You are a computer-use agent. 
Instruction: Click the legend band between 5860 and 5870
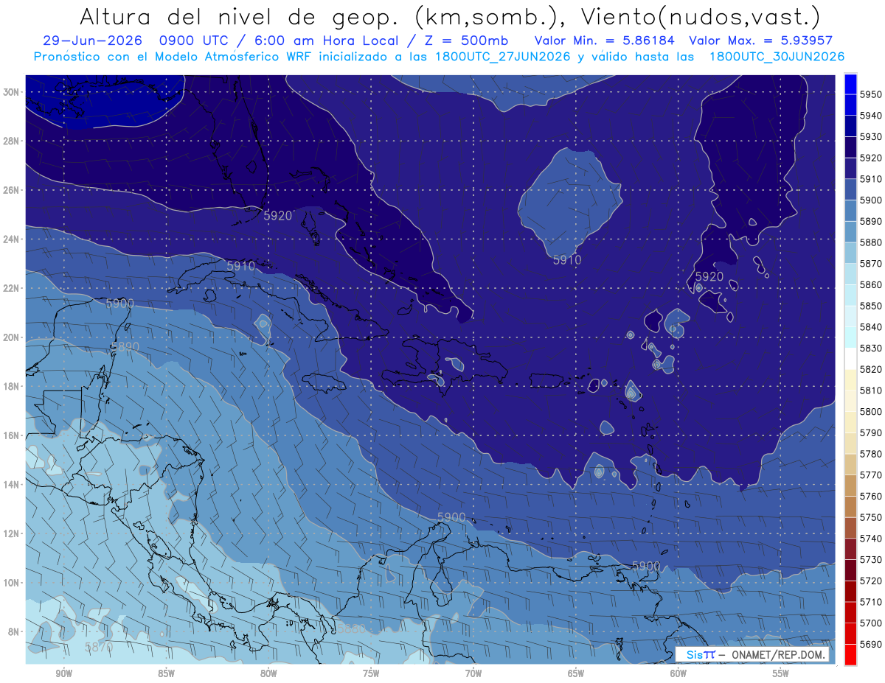850,274
